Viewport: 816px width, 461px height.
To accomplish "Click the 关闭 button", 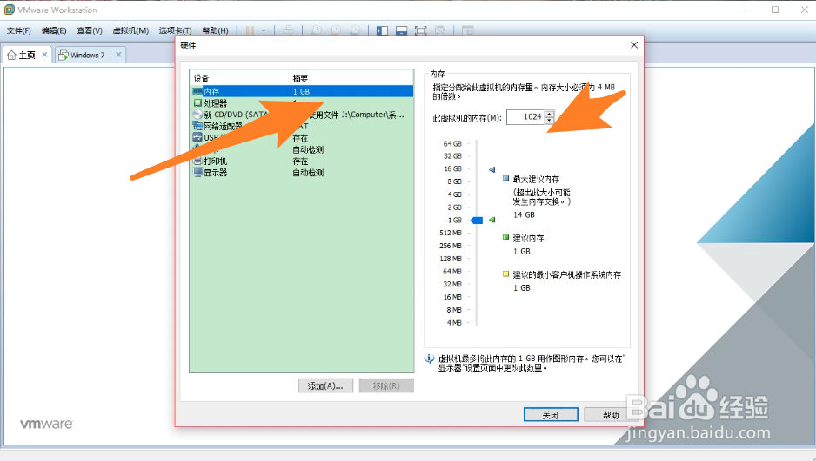I will click(551, 414).
